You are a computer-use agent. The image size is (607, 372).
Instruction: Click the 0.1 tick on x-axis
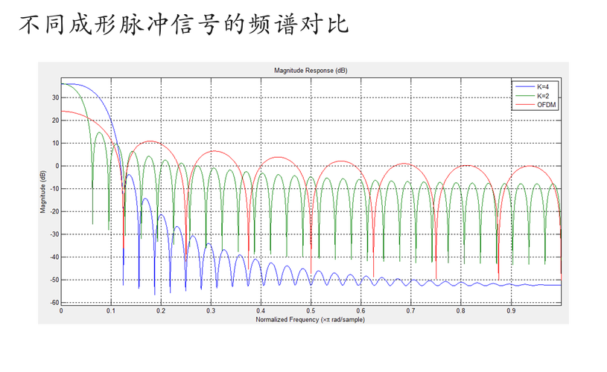(111, 310)
